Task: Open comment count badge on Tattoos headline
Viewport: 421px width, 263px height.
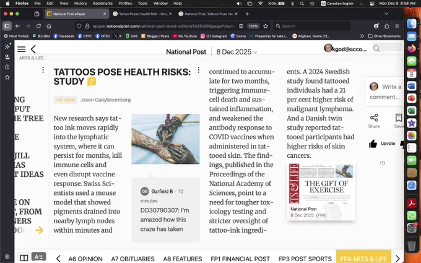Action: point(92,82)
